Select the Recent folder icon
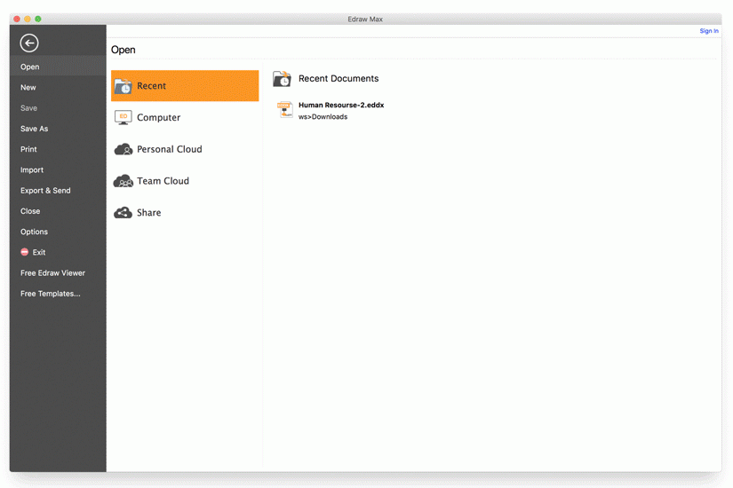 click(x=123, y=86)
